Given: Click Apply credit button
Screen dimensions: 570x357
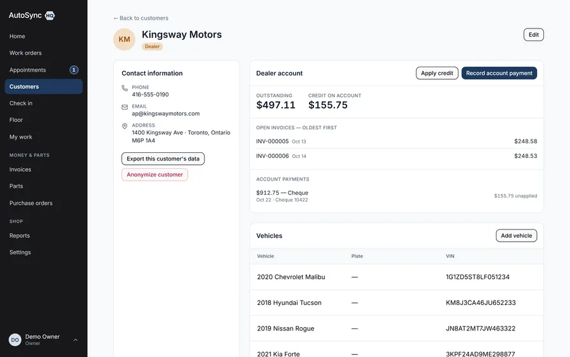Looking at the screenshot, I should (437, 73).
